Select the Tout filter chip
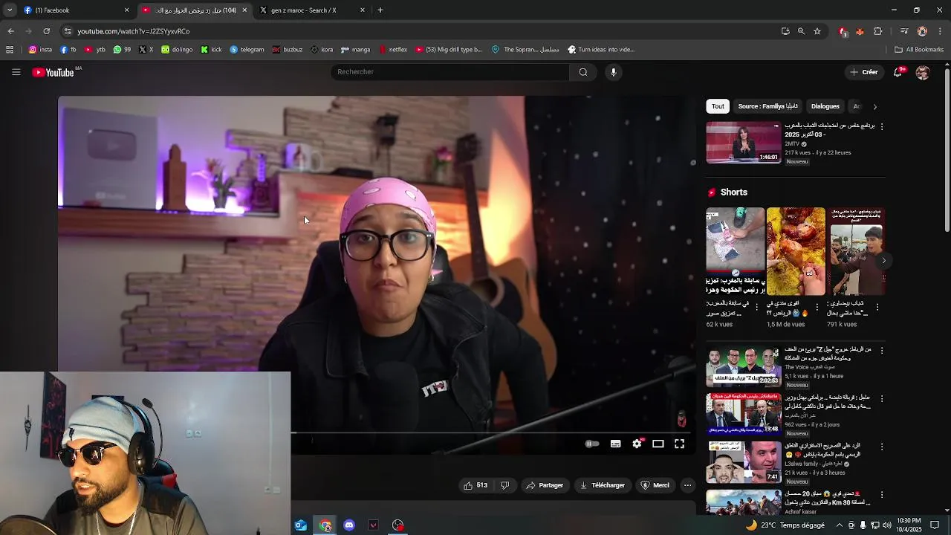Image resolution: width=951 pixels, height=535 pixels. pyautogui.click(x=718, y=106)
